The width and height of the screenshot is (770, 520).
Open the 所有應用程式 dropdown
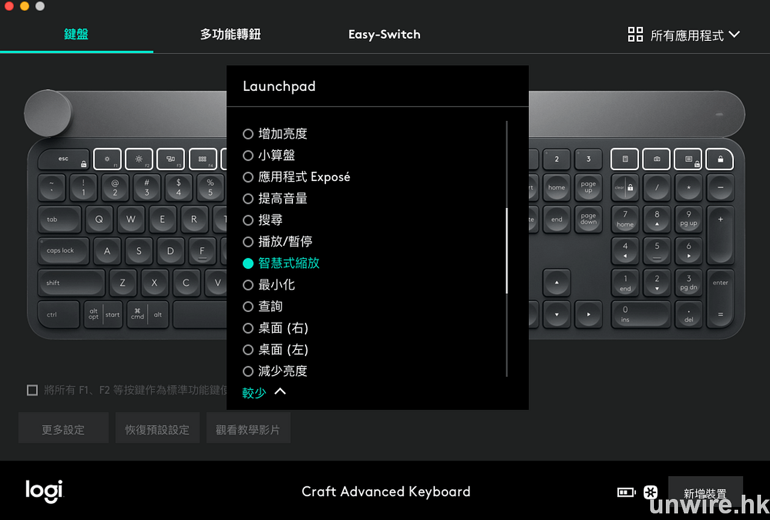[x=684, y=35]
